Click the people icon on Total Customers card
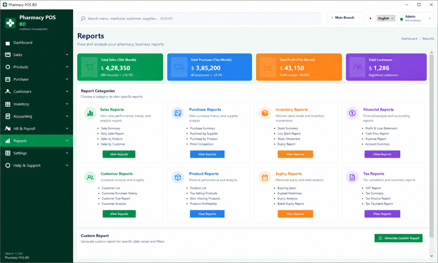 pos(357,67)
